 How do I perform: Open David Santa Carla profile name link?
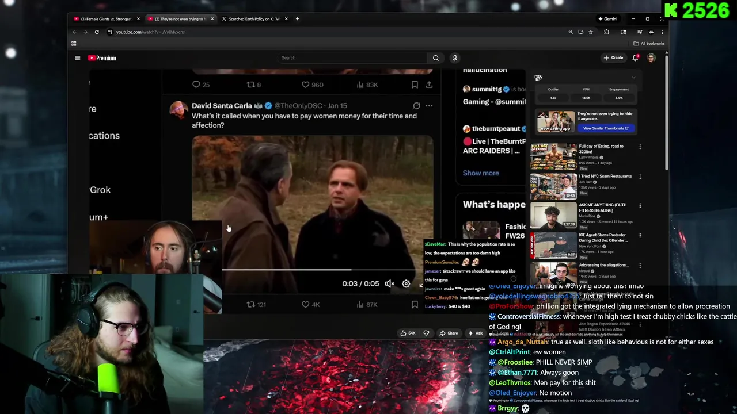coord(222,106)
